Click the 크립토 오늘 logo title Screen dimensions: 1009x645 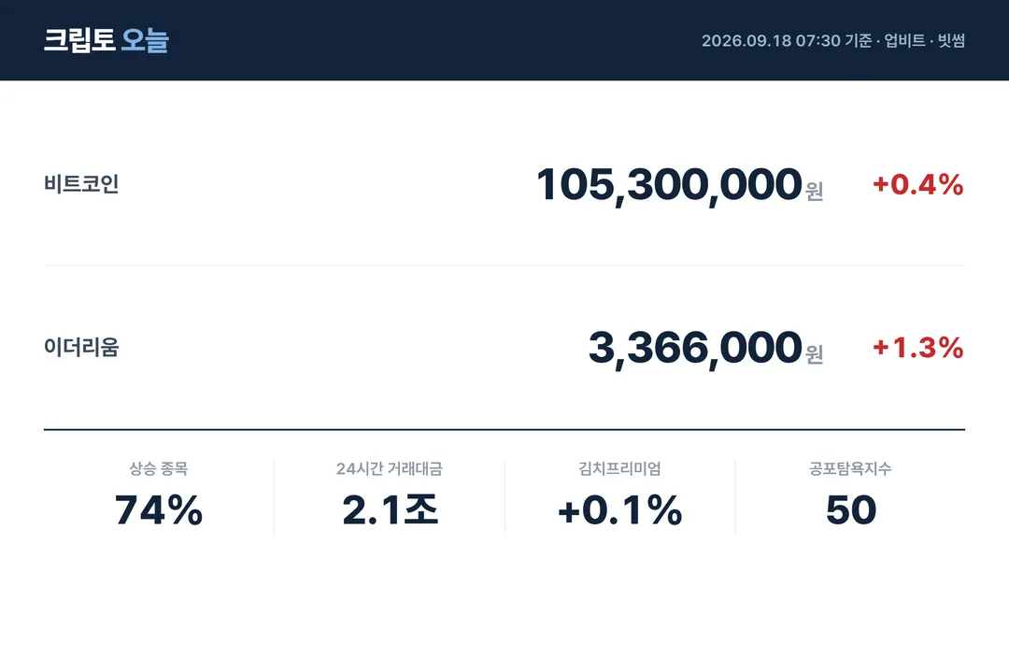pos(107,40)
